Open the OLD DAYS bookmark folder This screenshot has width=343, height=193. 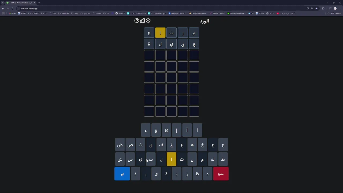point(33,13)
